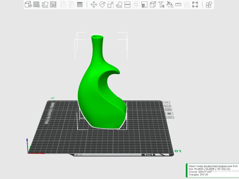The height and width of the screenshot is (179, 239).
Task: Click the plate number 01 label
Action: click(x=178, y=151)
